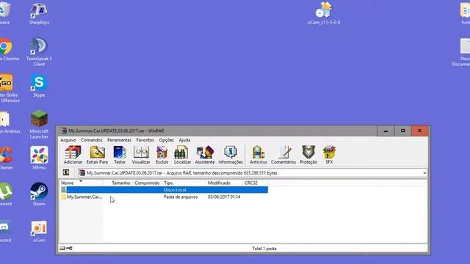470x264 pixels.
Task: Launch Steam from the desktop
Action: click(x=39, y=194)
